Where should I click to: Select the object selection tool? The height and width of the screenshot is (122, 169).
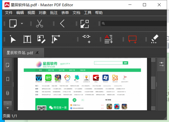[x=56, y=39]
